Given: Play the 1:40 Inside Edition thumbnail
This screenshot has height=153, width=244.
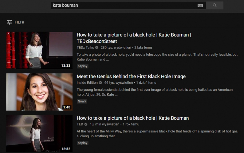Looking at the screenshot, I should pyautogui.click(x=39, y=92).
